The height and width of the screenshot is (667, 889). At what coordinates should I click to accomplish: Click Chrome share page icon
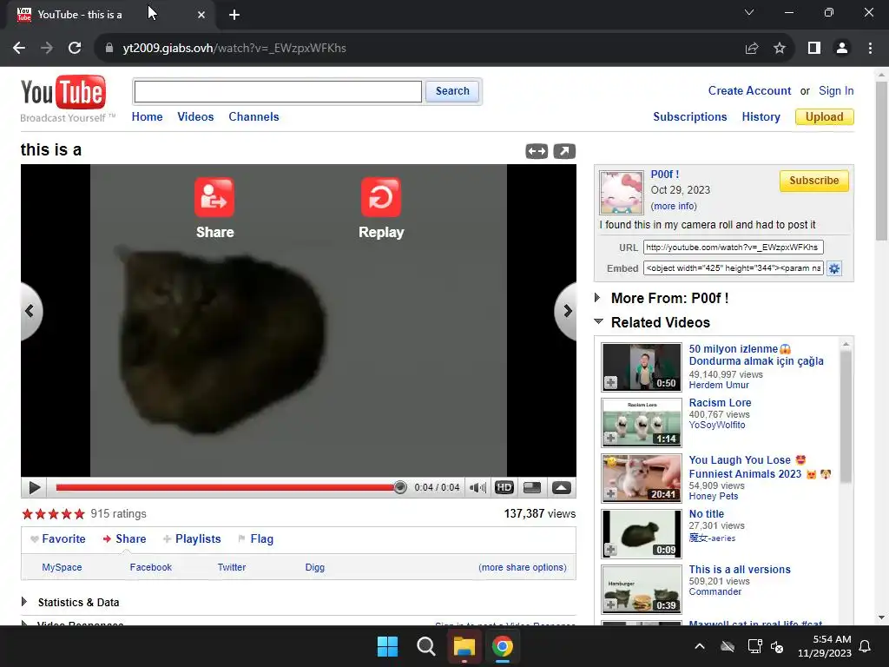[752, 49]
